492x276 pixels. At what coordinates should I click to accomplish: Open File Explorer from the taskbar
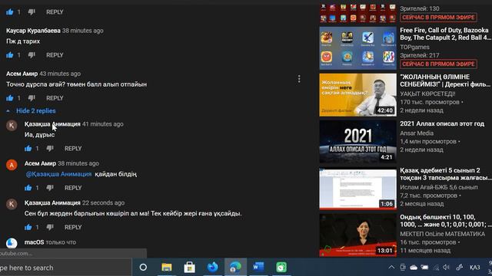(x=167, y=268)
